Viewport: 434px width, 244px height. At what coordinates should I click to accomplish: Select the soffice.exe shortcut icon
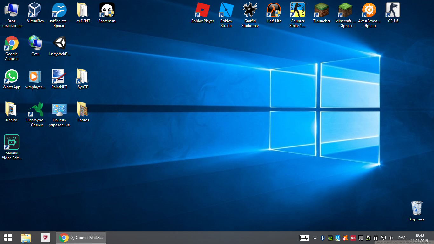(59, 15)
